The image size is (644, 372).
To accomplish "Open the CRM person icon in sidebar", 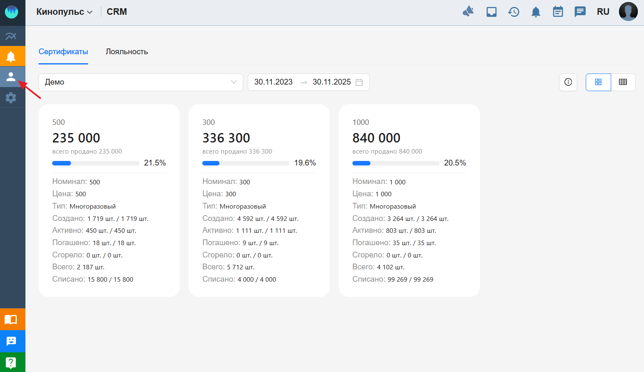I will (11, 77).
